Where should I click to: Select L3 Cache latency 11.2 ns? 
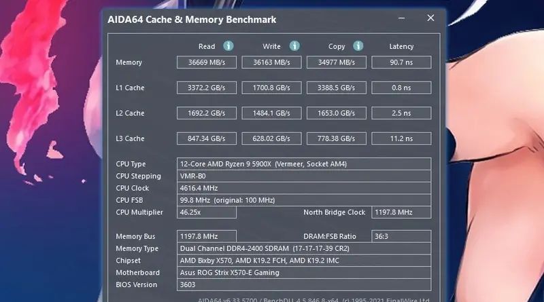tap(401, 138)
